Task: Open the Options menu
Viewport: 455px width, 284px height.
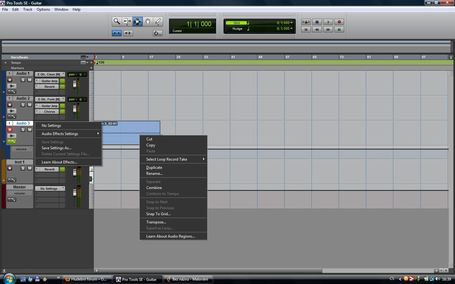Action: pyautogui.click(x=43, y=9)
